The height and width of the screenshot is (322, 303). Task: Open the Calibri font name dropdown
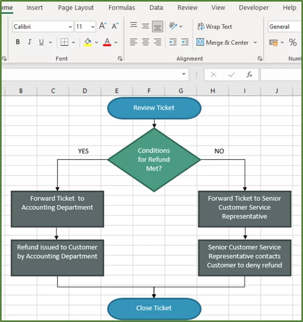coord(70,27)
